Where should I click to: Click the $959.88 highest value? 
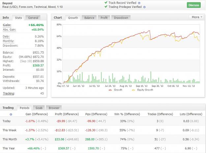click(x=38, y=61)
